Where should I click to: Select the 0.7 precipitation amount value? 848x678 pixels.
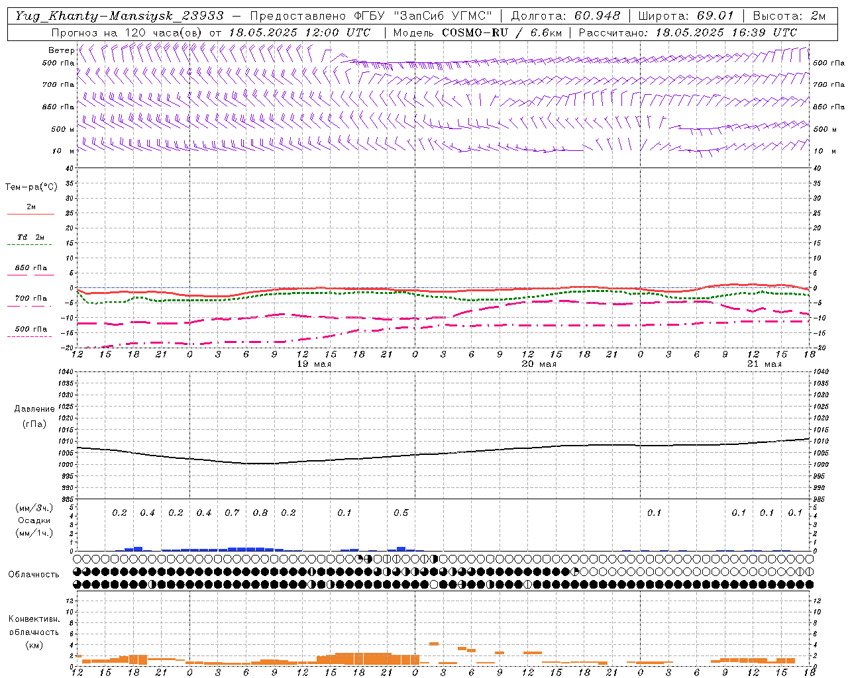coord(232,513)
